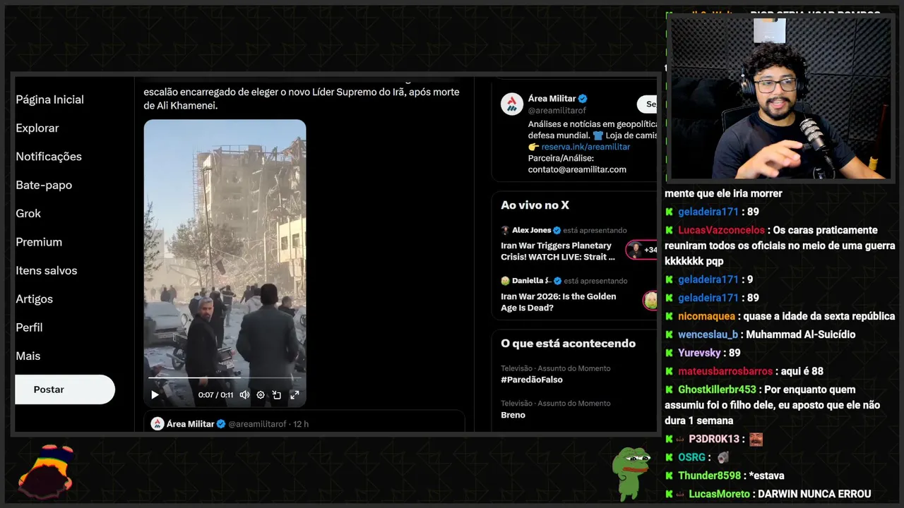Click the Postar button
Viewport: 904px width, 508px height.
(x=65, y=389)
